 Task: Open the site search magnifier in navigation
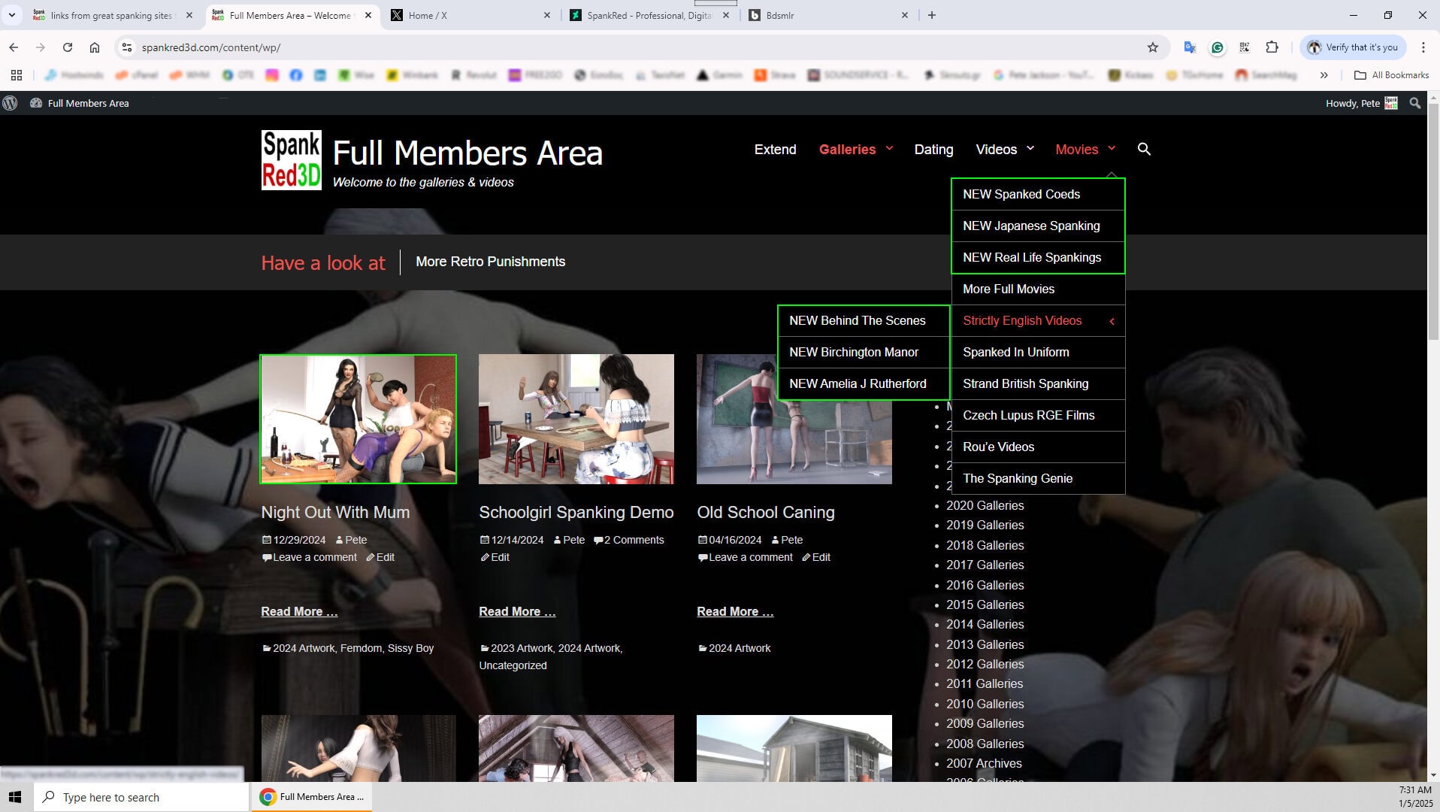coord(1144,149)
